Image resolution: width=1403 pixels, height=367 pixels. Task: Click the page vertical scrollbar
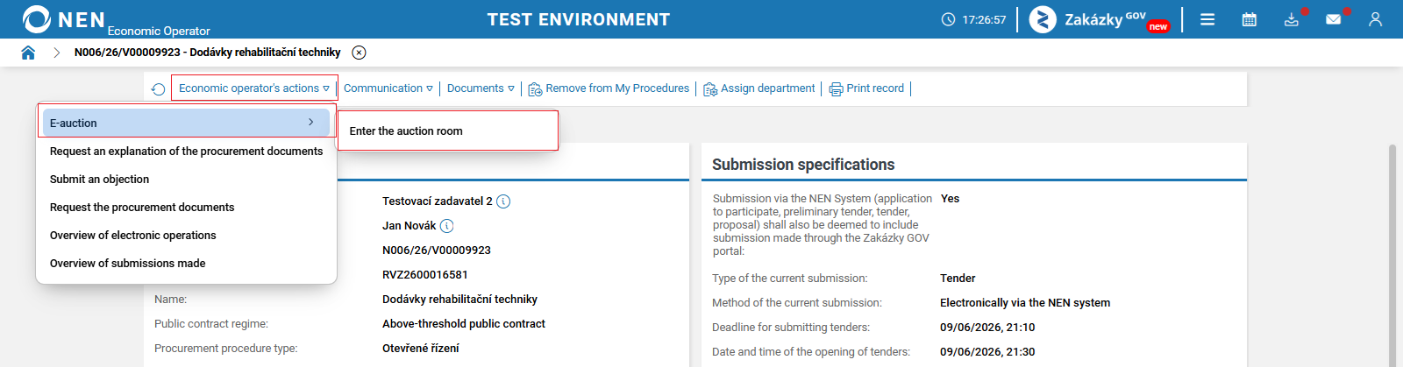coord(1392,254)
